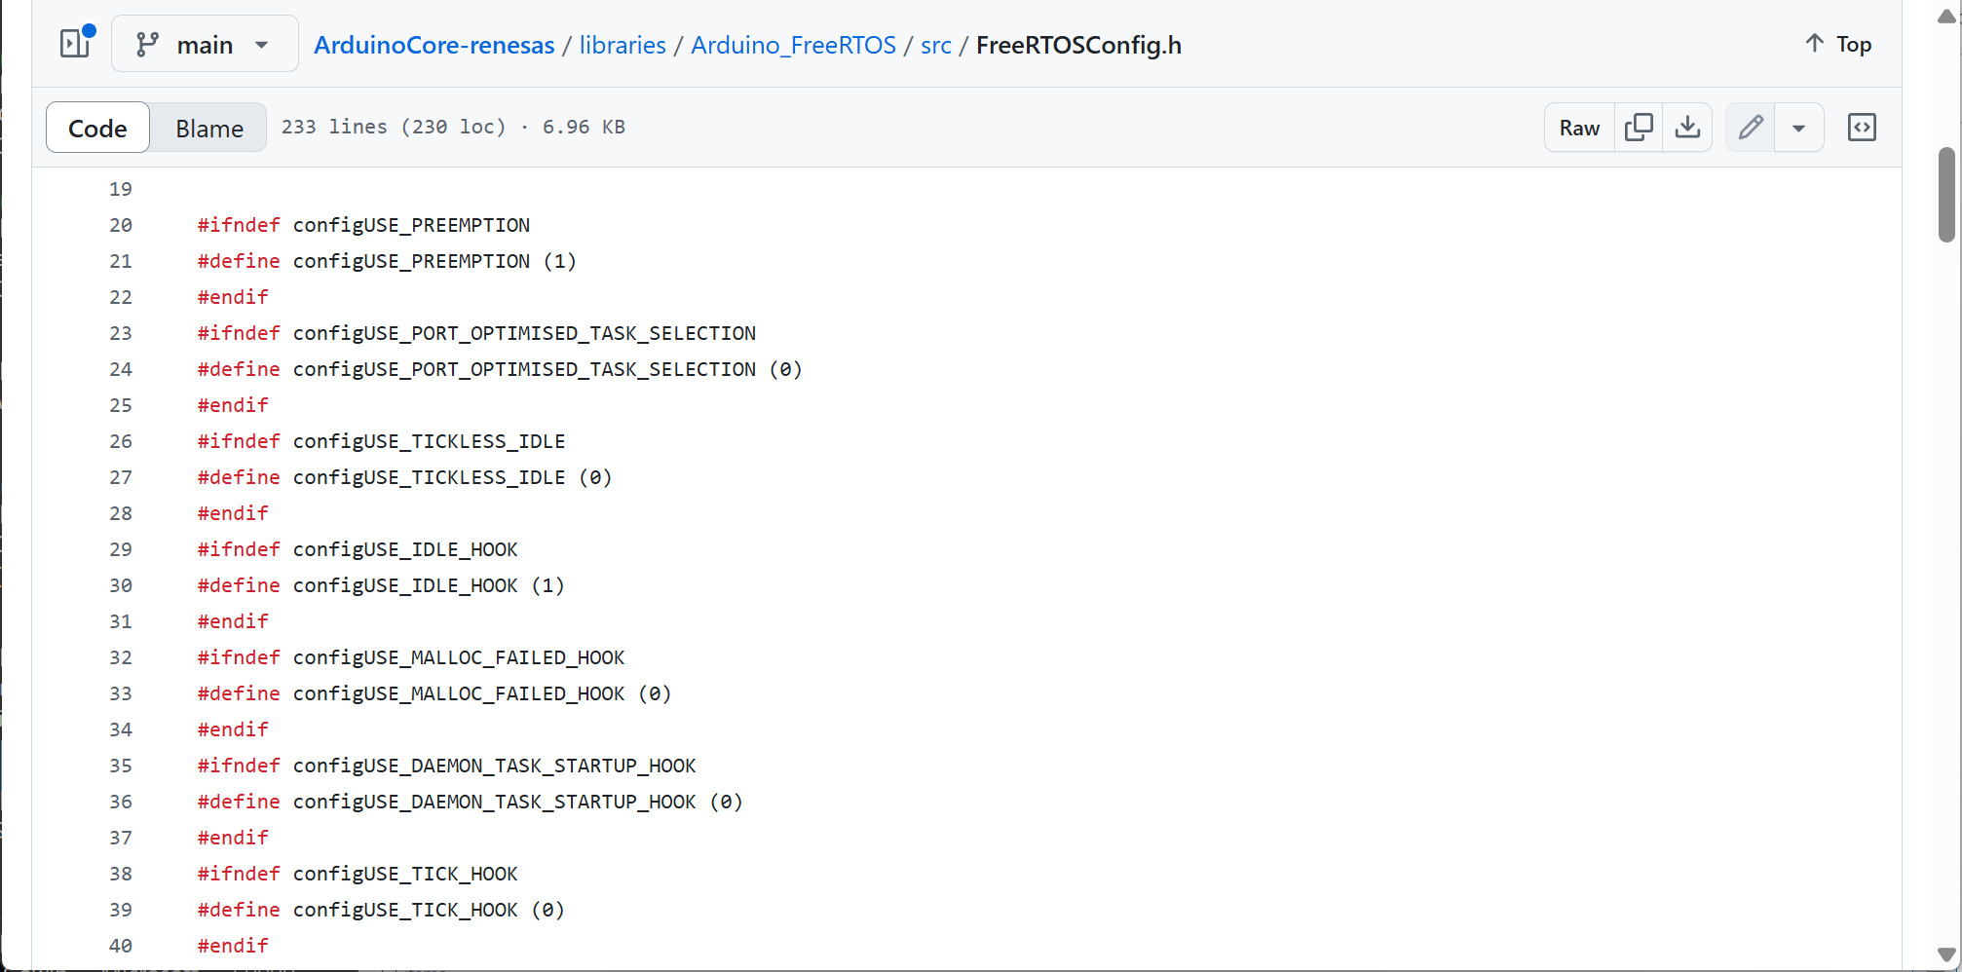Select line number 27

[121, 477]
